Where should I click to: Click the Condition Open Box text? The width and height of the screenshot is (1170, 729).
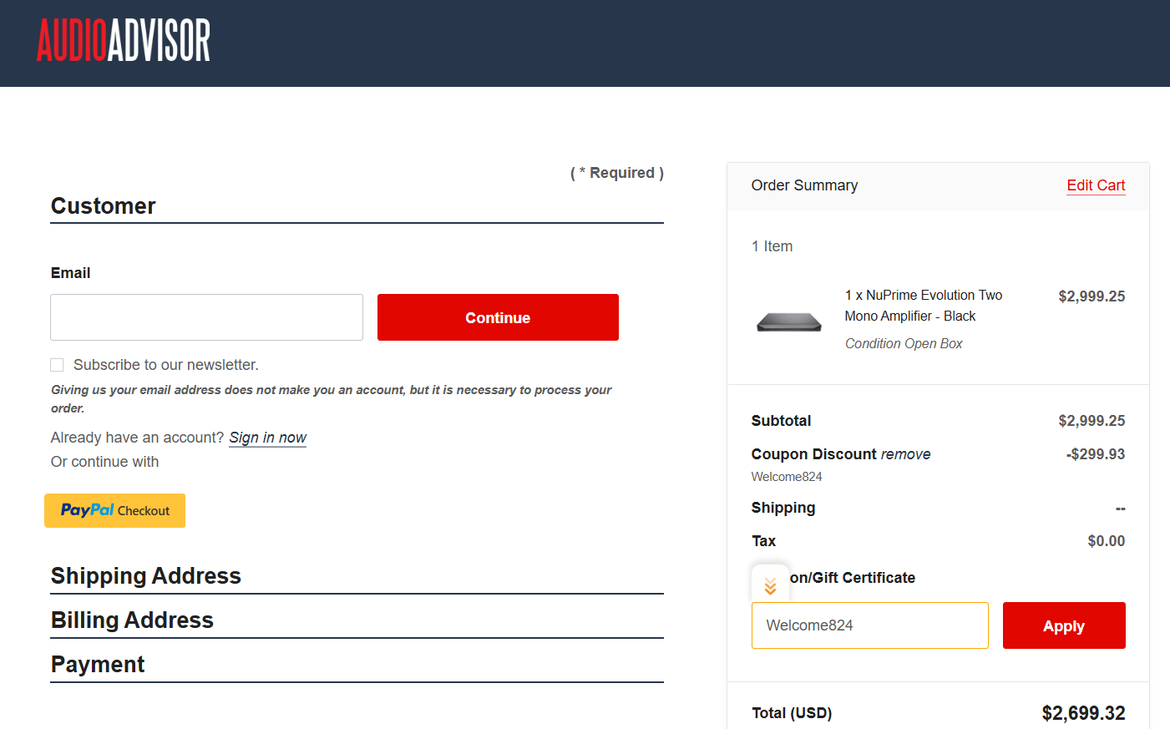pos(903,343)
